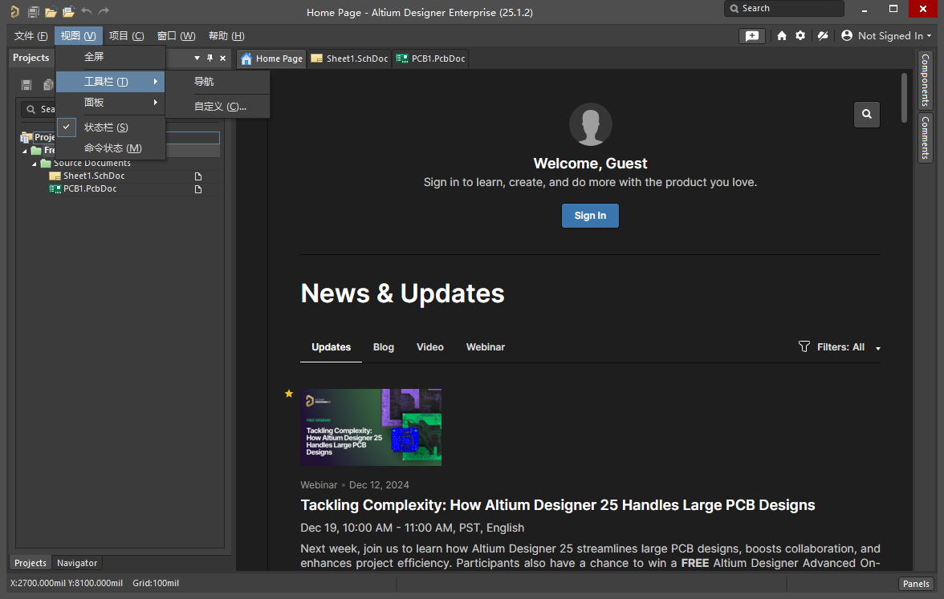Open the Components side panel tab

pos(926,79)
